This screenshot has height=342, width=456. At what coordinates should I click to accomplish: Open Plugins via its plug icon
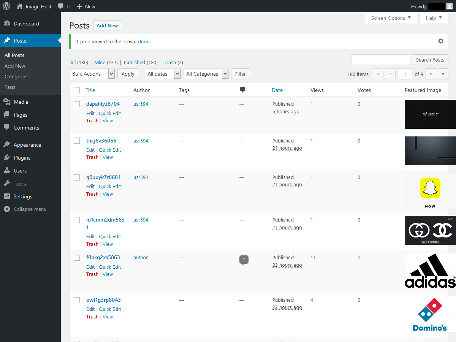[7, 158]
